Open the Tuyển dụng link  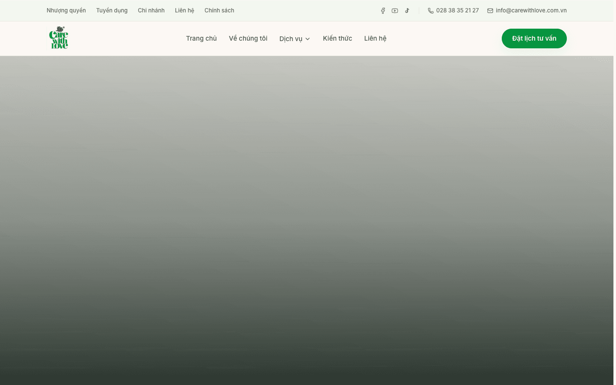tap(112, 10)
